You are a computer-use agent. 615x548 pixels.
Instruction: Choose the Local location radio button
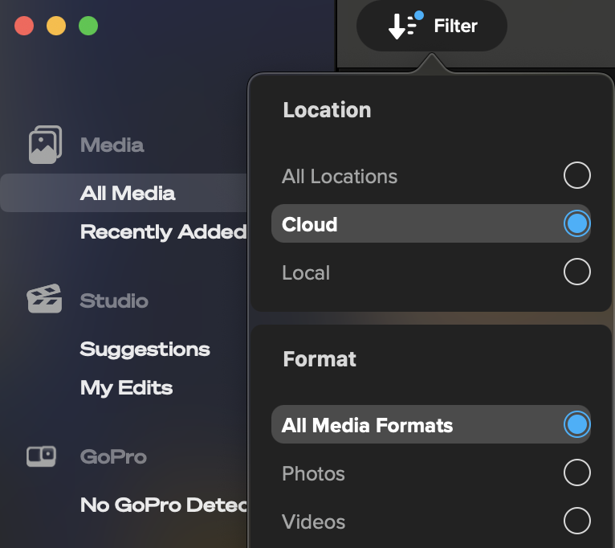pyautogui.click(x=576, y=272)
